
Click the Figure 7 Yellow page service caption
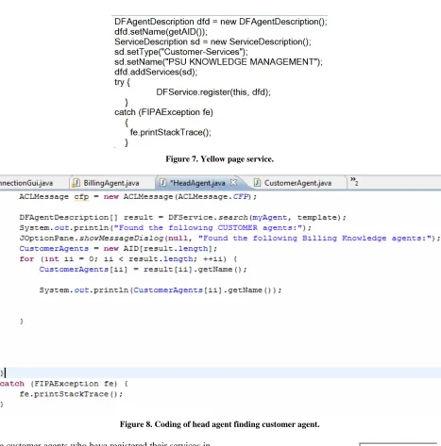(x=220, y=159)
